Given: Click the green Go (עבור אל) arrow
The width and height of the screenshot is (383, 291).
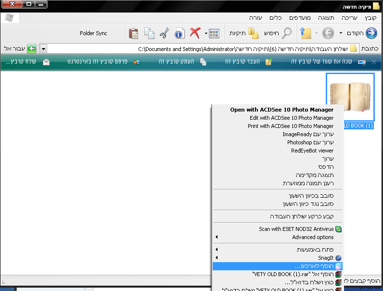Looking at the screenshot, I should click(x=32, y=49).
